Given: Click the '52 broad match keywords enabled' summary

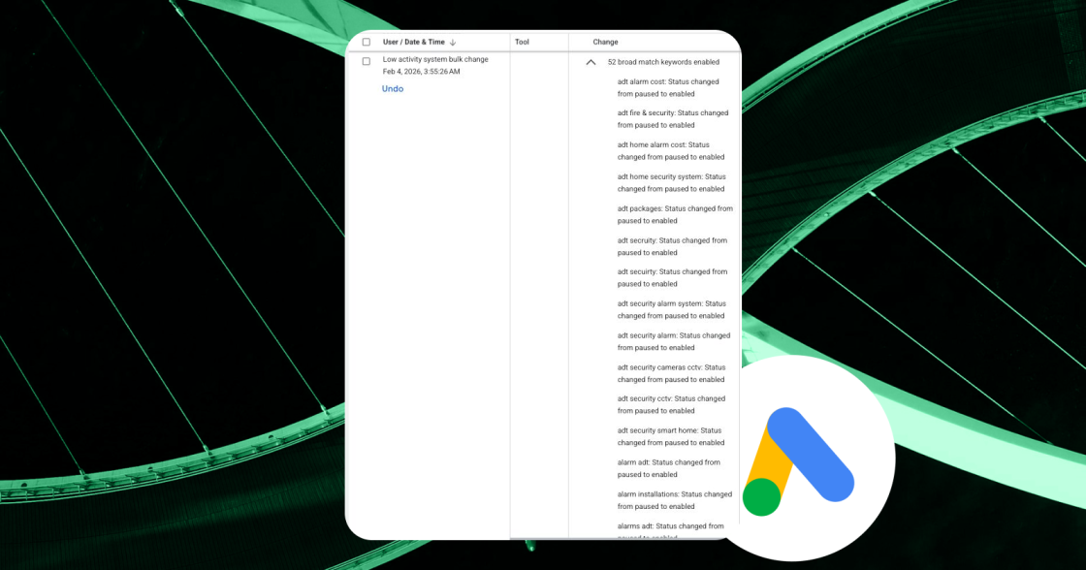Looking at the screenshot, I should [x=662, y=61].
